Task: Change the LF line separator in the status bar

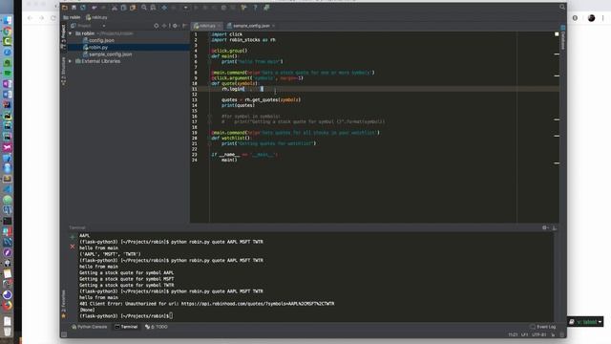Action: (524, 335)
